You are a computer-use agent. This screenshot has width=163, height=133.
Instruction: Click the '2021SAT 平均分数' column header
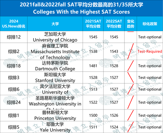pyautogui.click(x=93, y=24)
